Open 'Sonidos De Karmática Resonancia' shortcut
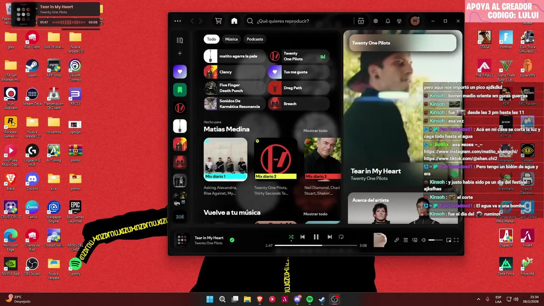Image resolution: width=544 pixels, height=306 pixels. point(235,104)
